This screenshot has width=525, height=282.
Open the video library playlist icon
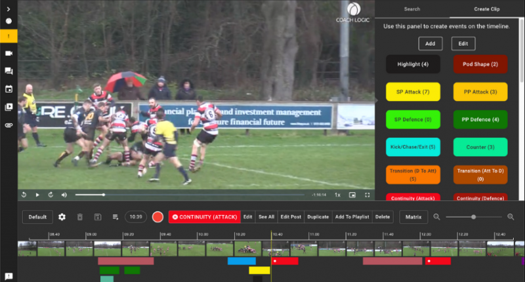9,107
